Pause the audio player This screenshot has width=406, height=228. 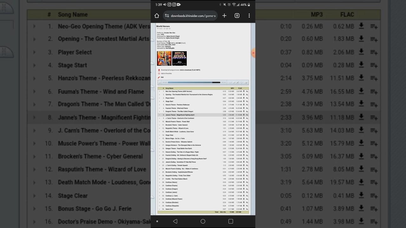coord(160,82)
